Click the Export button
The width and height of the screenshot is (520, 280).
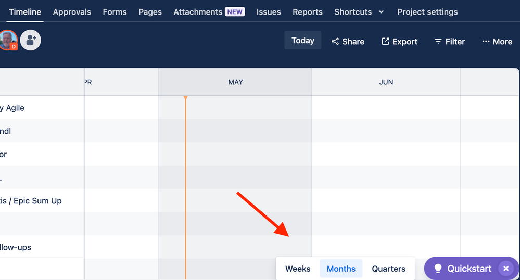click(x=400, y=42)
